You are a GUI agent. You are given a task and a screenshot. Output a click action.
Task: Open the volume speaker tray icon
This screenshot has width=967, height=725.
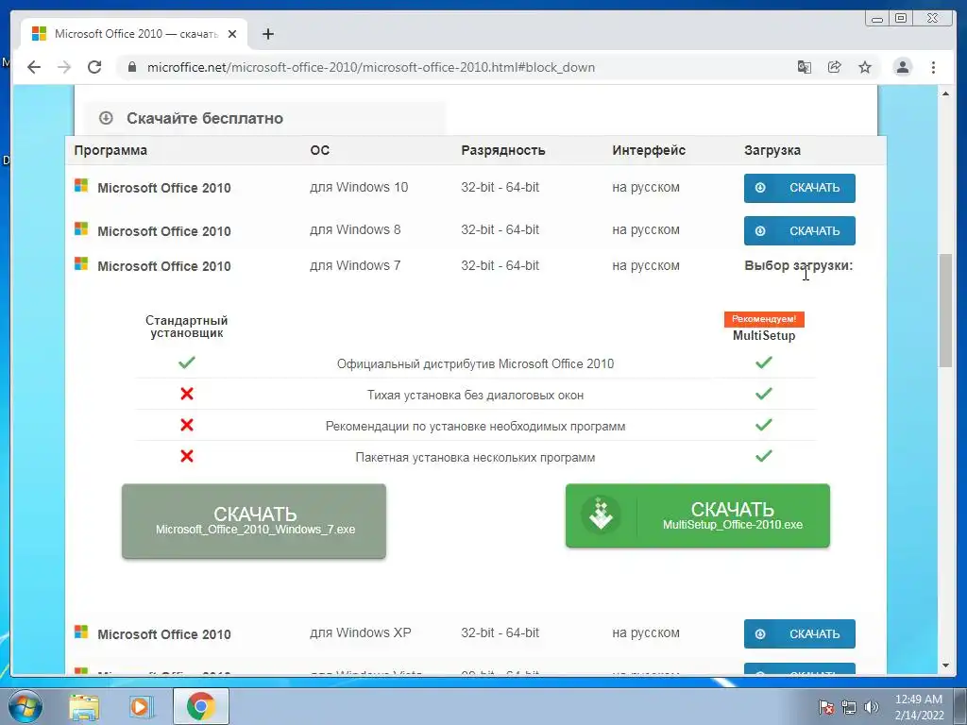pos(872,707)
